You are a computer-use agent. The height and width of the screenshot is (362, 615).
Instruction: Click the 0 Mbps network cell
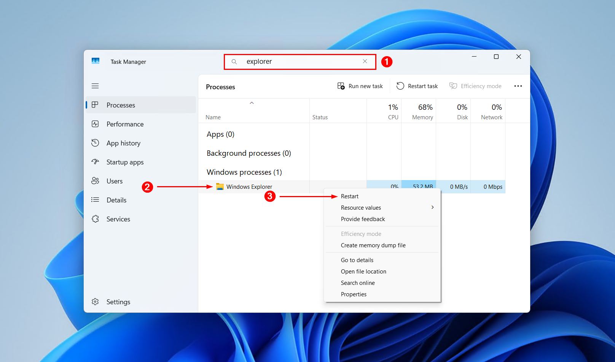coord(488,187)
